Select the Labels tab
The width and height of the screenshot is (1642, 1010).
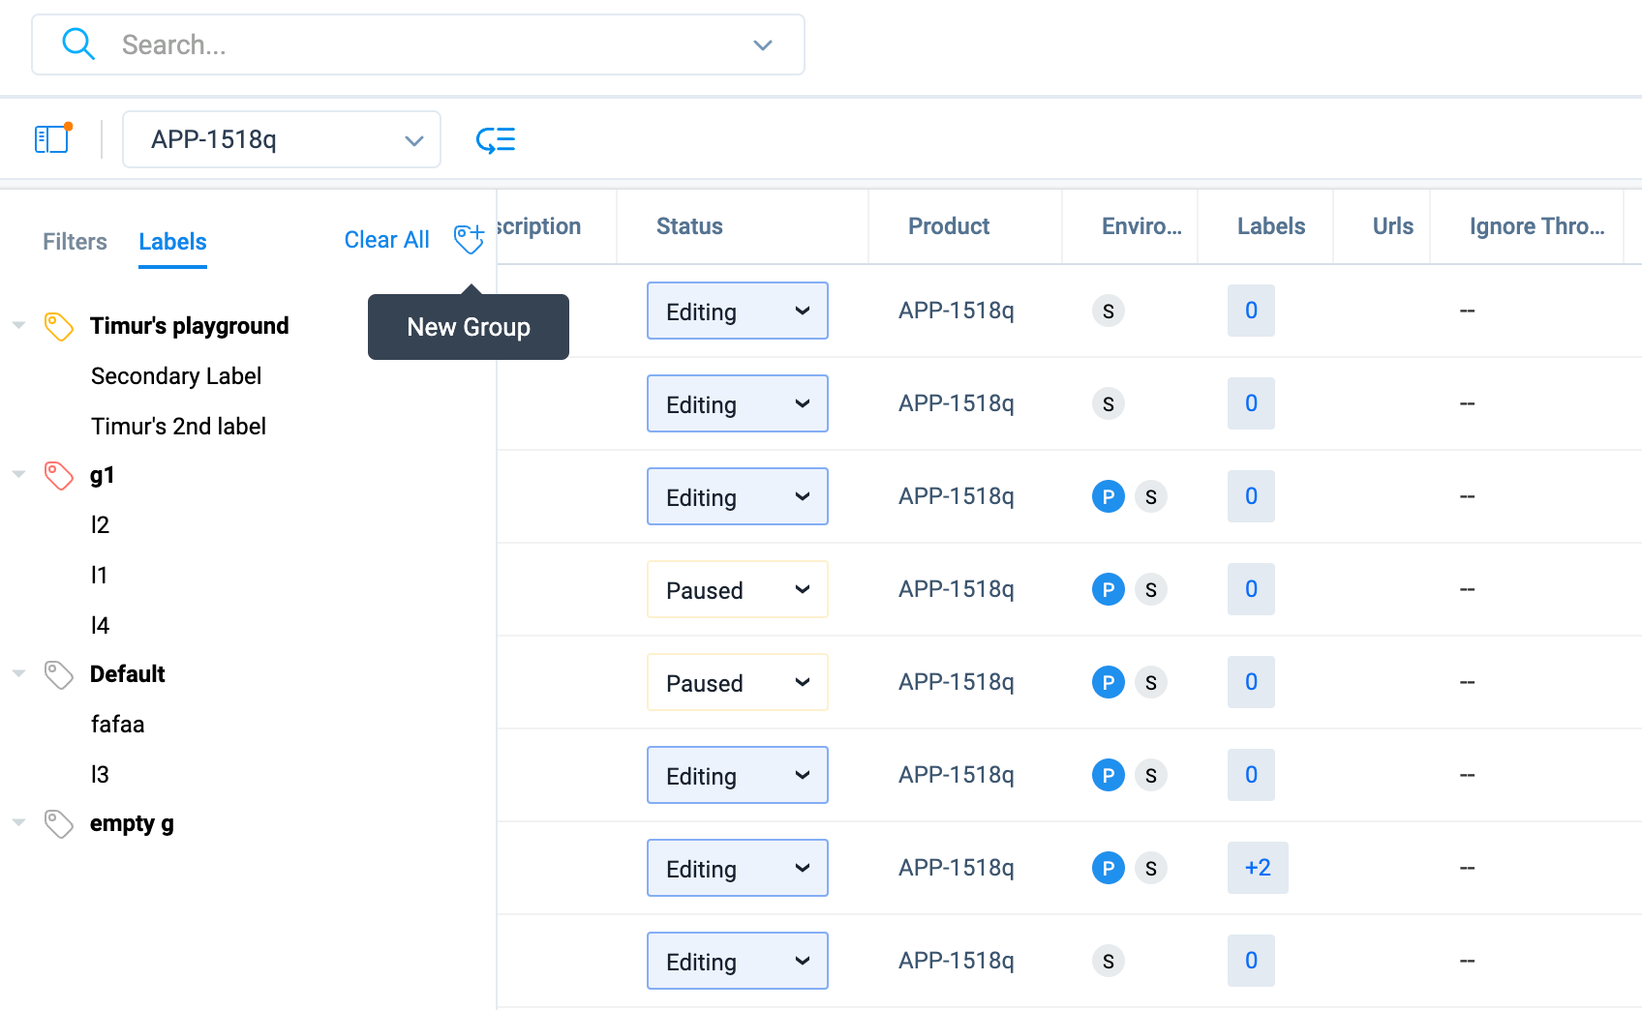(172, 242)
